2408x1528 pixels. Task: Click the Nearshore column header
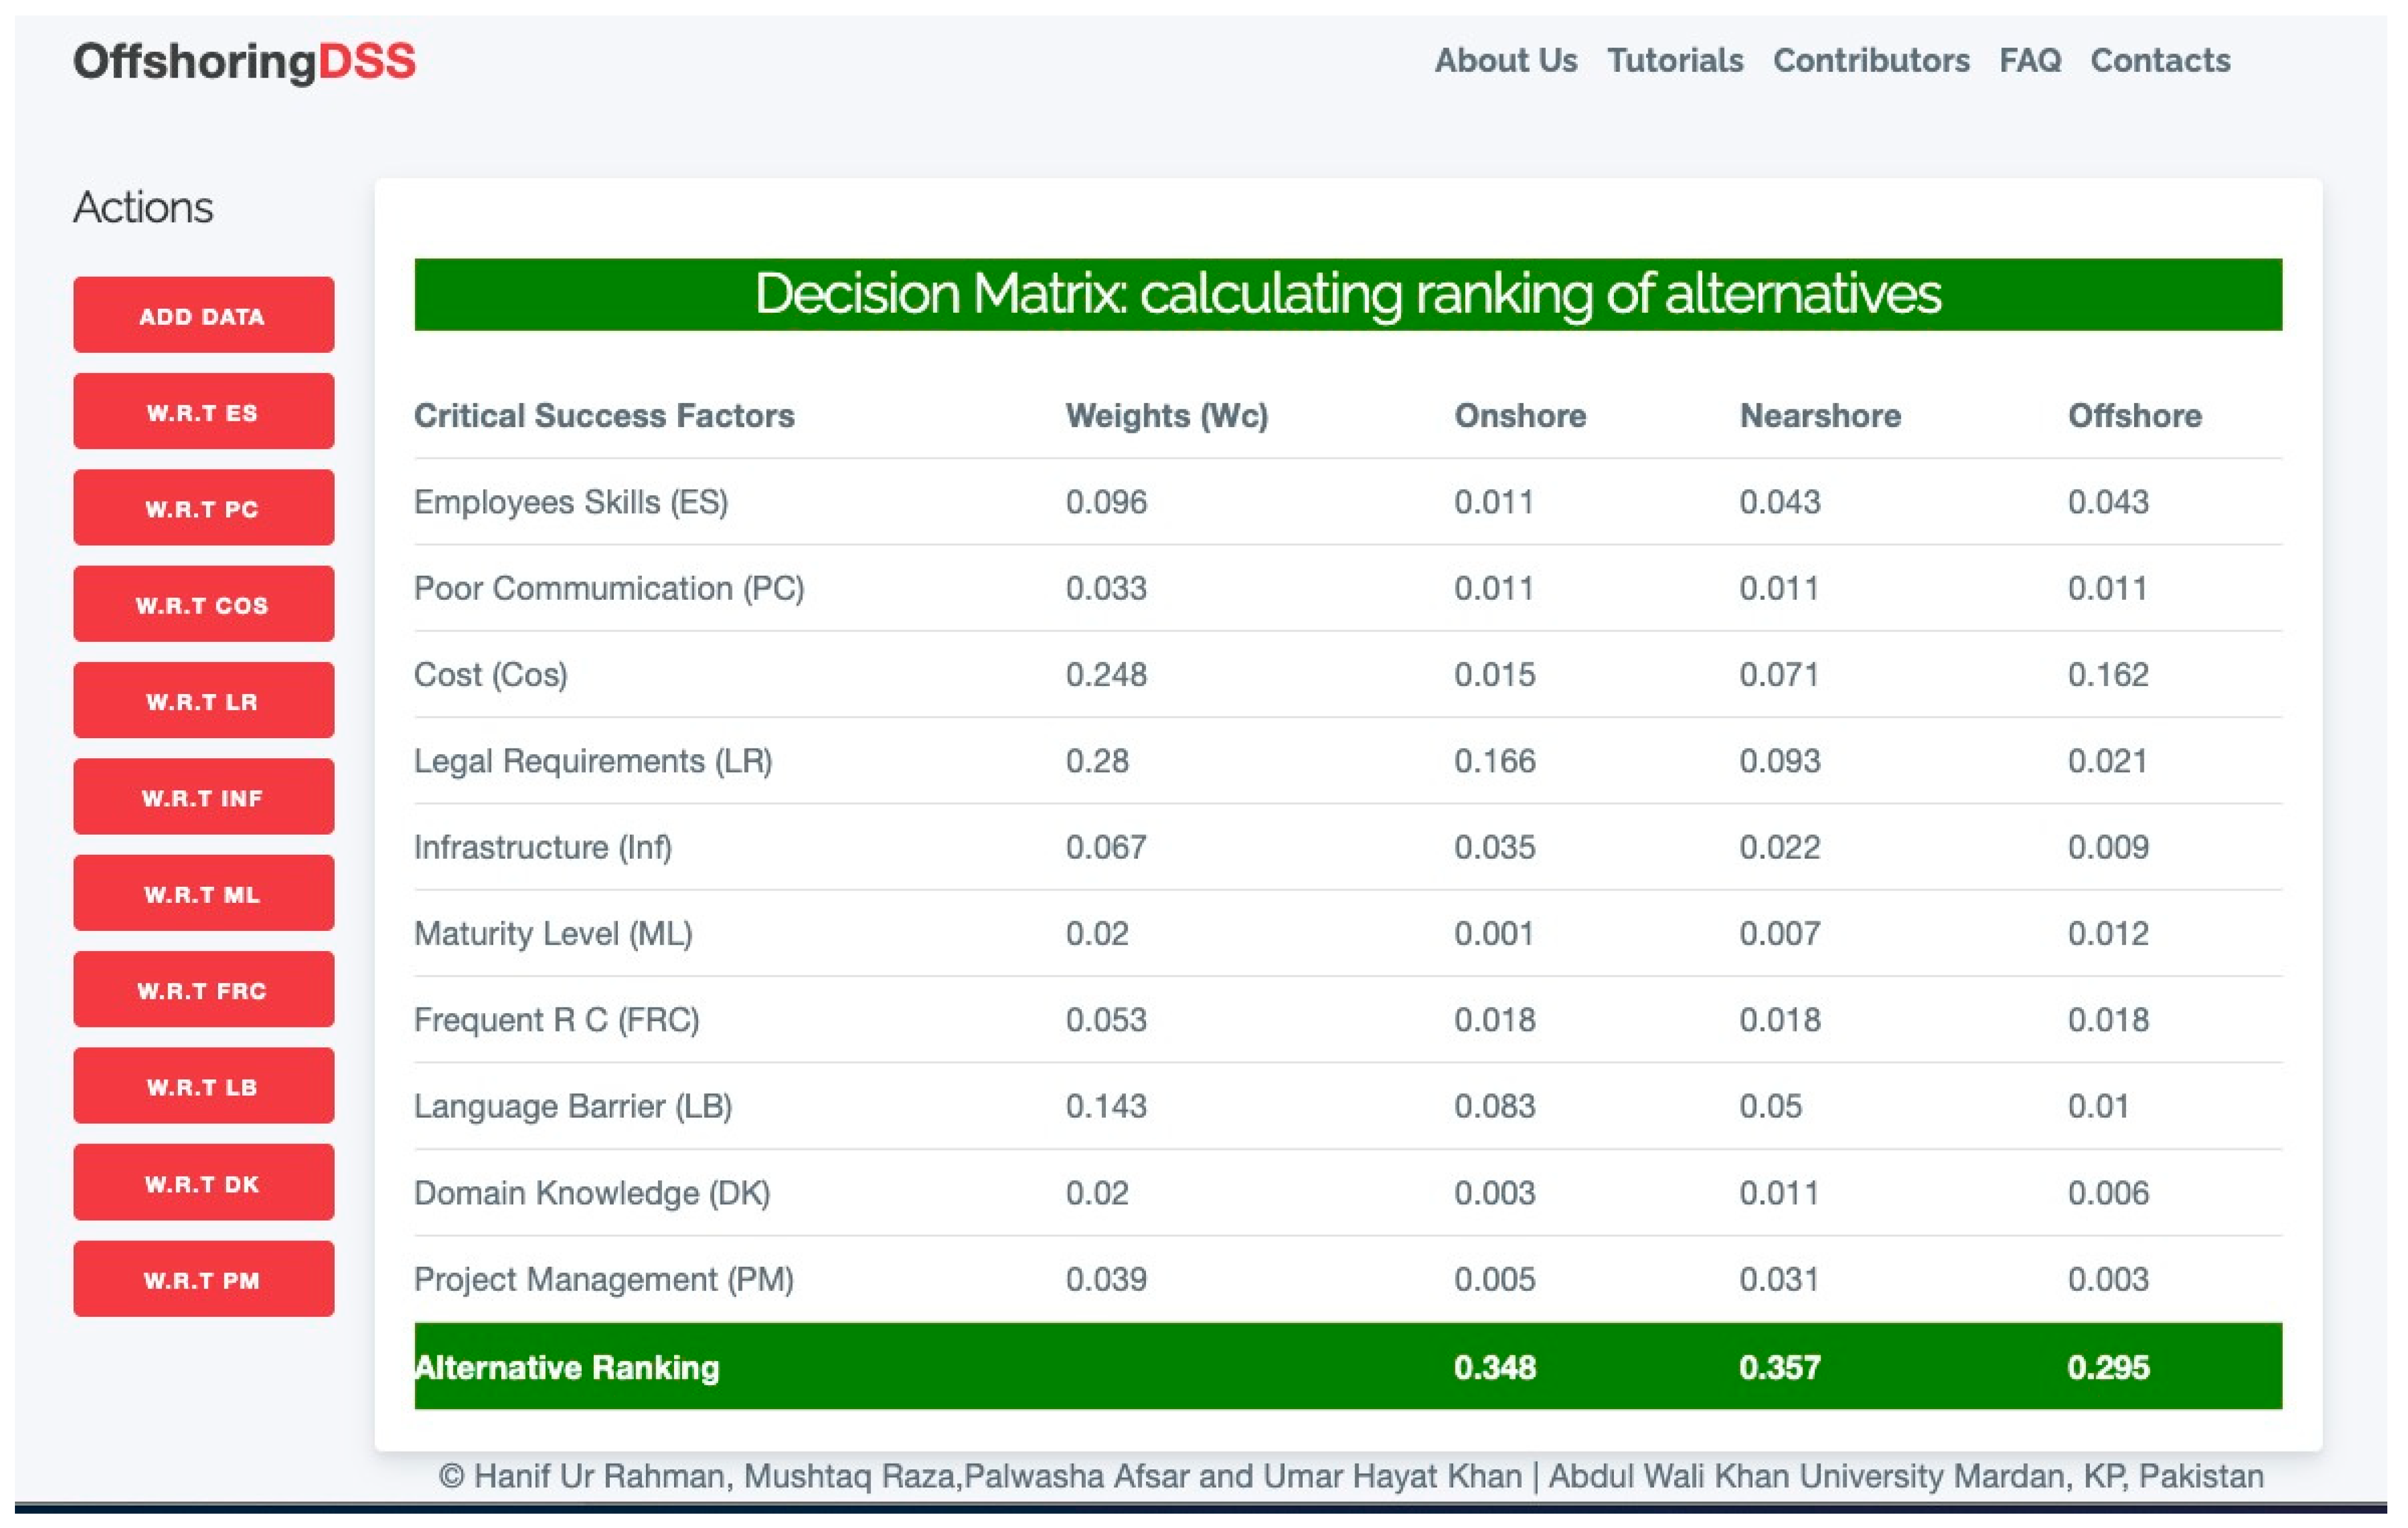pos(1820,416)
